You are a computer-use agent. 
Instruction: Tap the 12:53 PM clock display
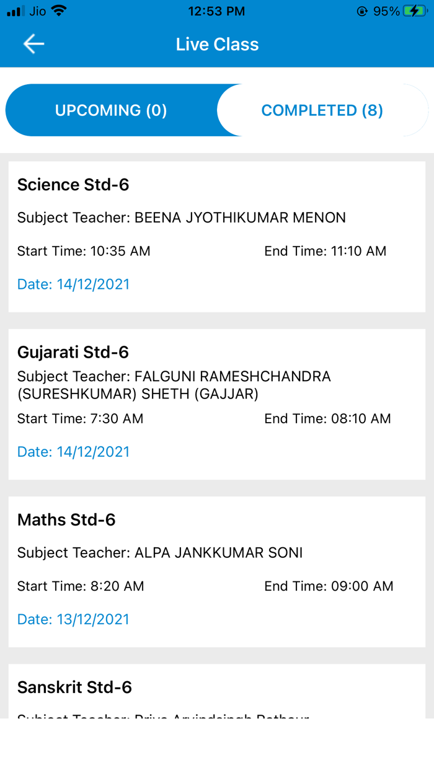pos(217,11)
